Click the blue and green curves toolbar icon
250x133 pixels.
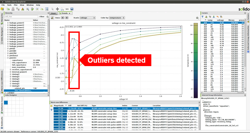pyautogui.click(x=37, y=9)
